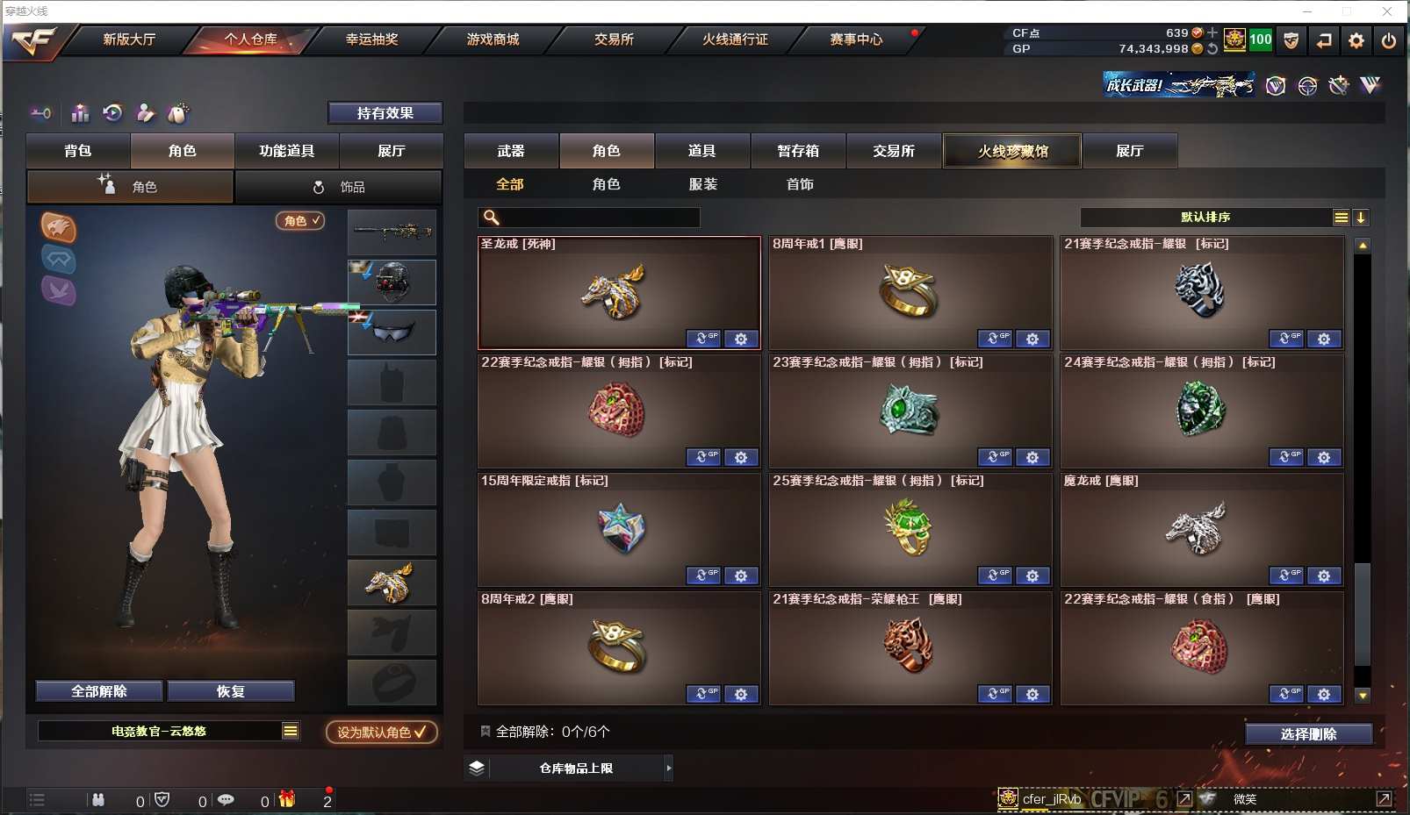Click the 全部解除 button
Image resolution: width=1410 pixels, height=815 pixels.
99,691
